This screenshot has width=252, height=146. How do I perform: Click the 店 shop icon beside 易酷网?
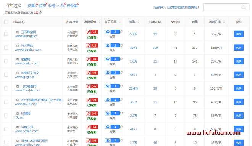[17, 59]
